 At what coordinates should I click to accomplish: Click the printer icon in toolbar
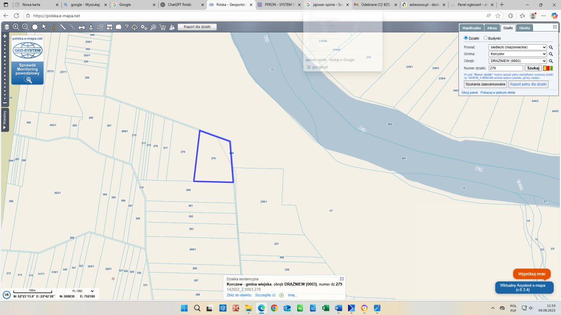click(82, 27)
